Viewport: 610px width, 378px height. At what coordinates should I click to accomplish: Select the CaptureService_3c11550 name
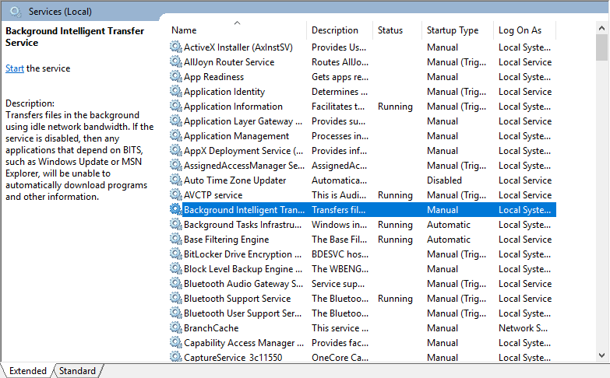tap(233, 358)
